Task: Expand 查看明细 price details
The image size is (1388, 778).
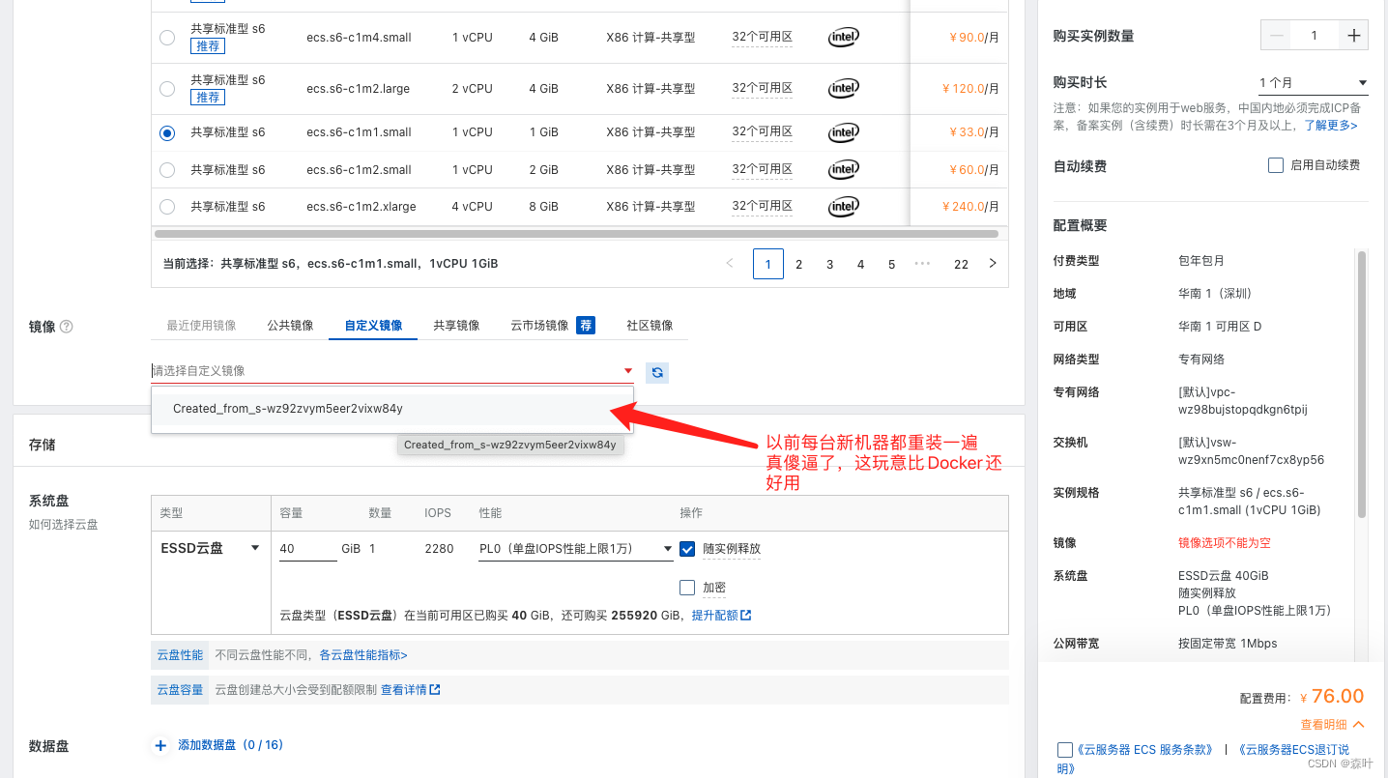Action: [x=1333, y=725]
